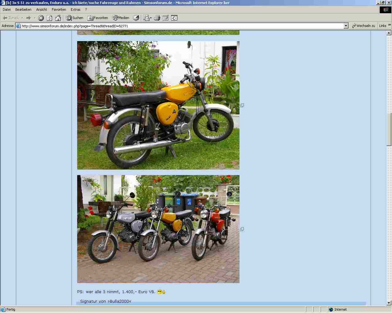This screenshot has height=314, width=392.
Task: Click the Stop loading toolbar icon
Action: click(x=41, y=18)
